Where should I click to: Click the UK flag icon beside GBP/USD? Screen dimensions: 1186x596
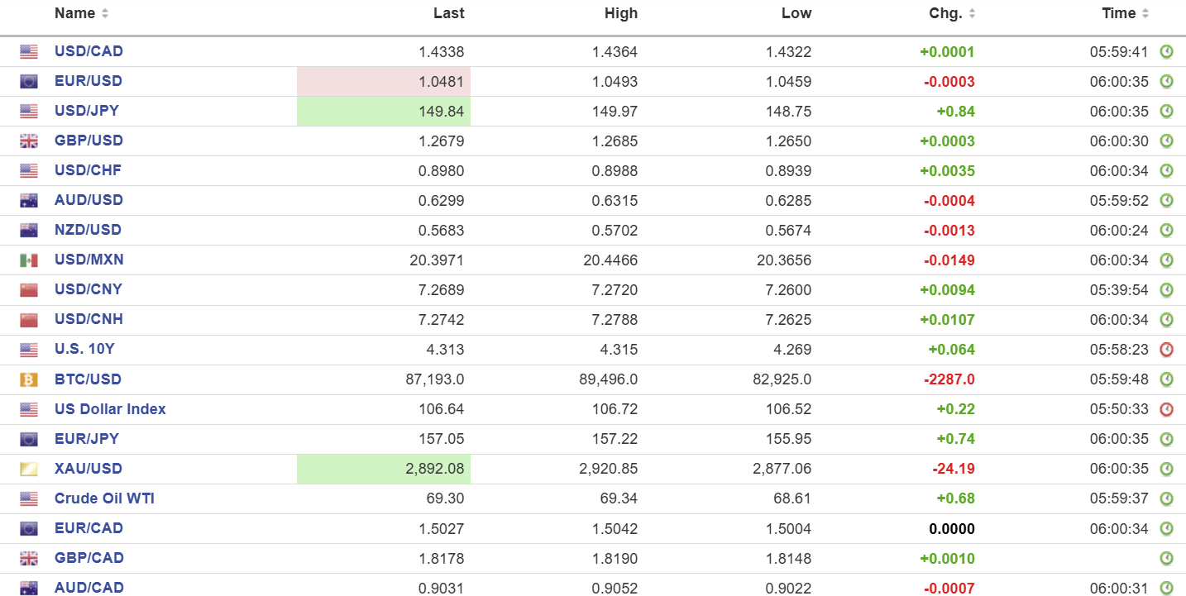(x=29, y=141)
